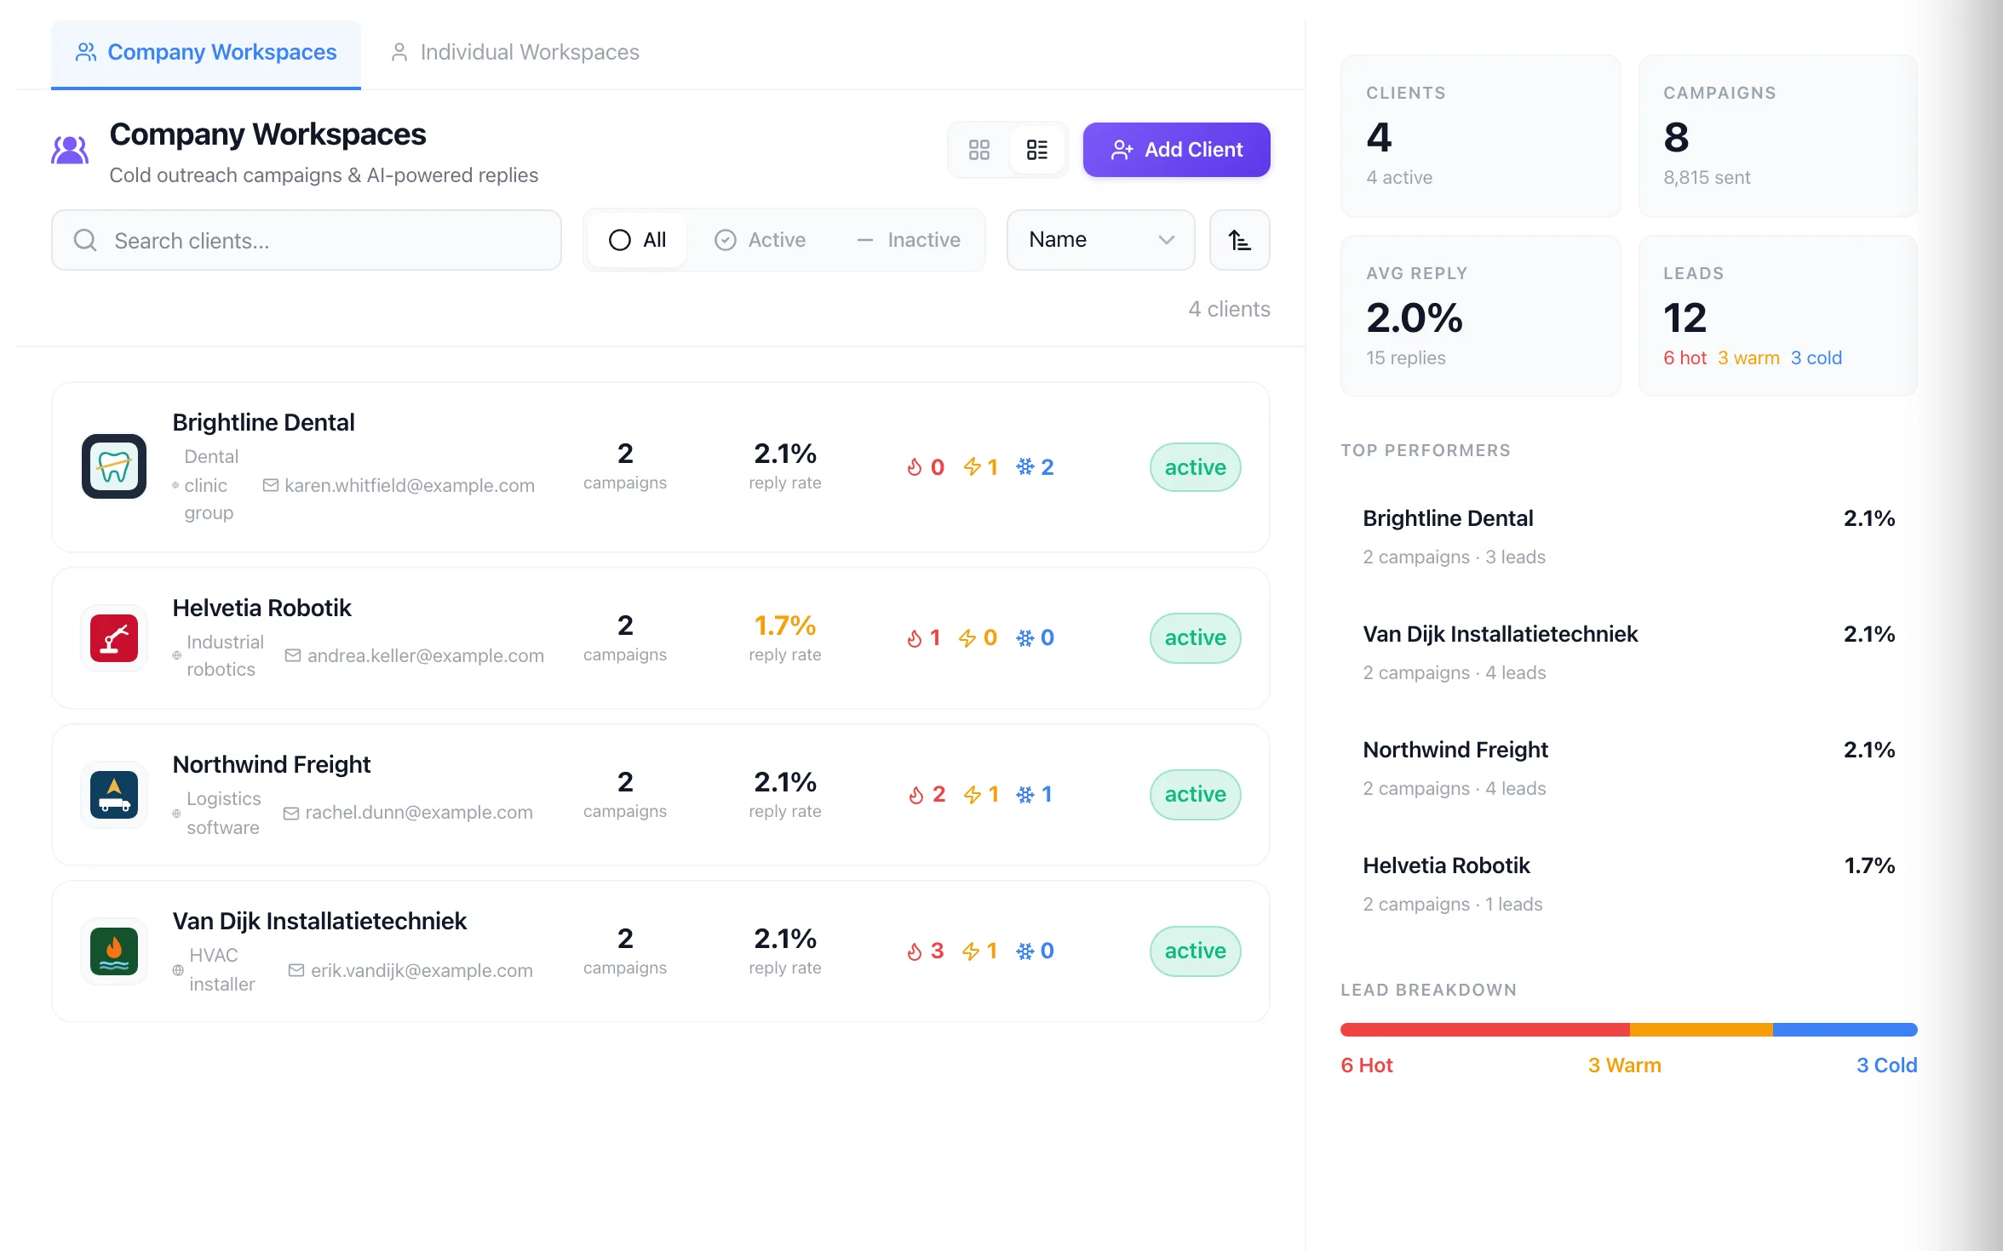Click cold leads snowflake icon for Brightline Dental

tap(1025, 467)
